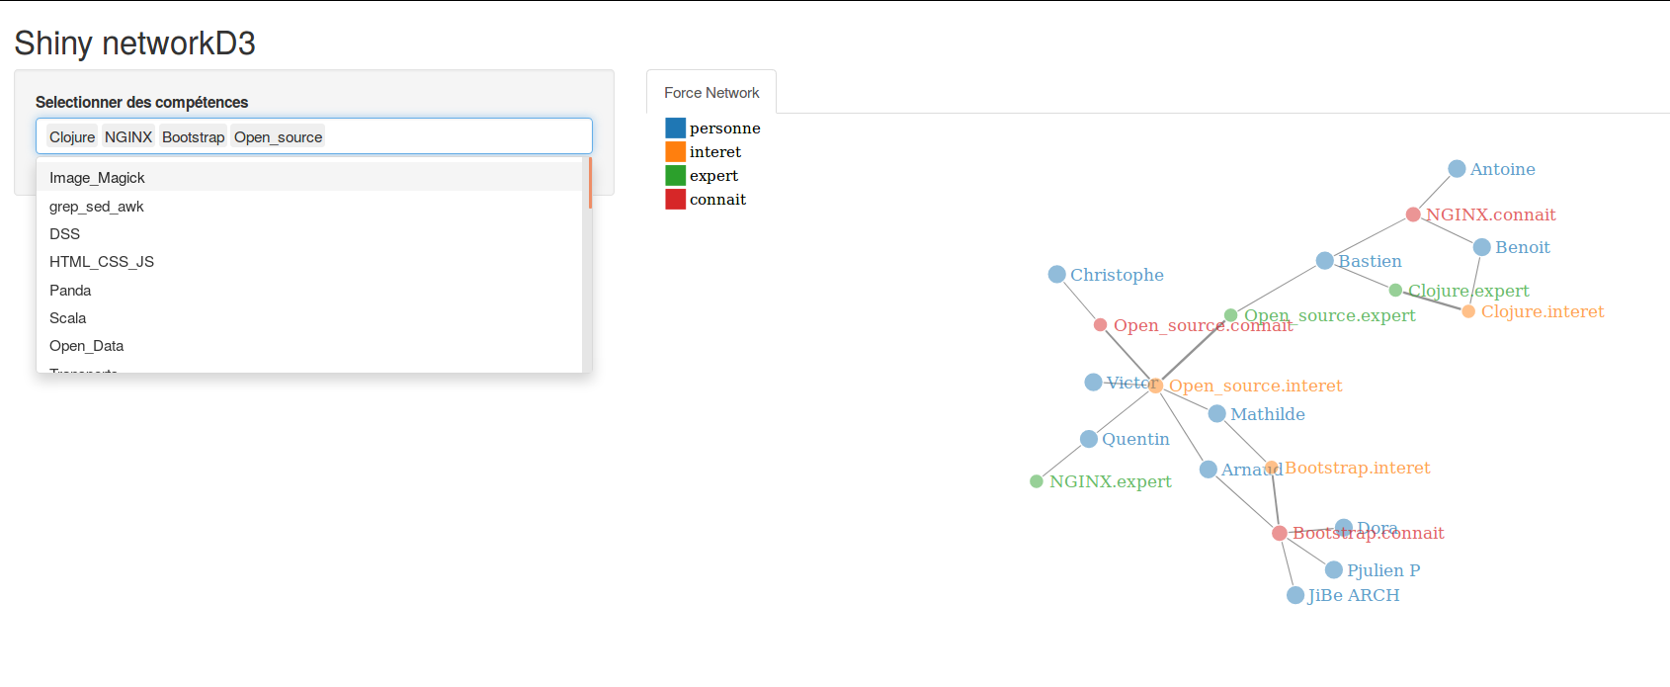Viewport: 1670px width, 687px height.
Task: Click the green expert legend swatch
Action: click(x=675, y=175)
